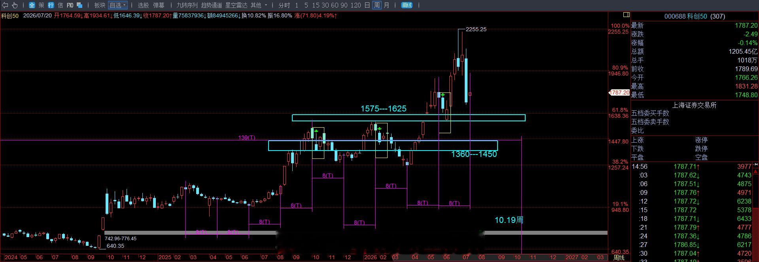Click the 2255.25 high price label
The width and height of the screenshot is (759, 262).
coord(476,29)
